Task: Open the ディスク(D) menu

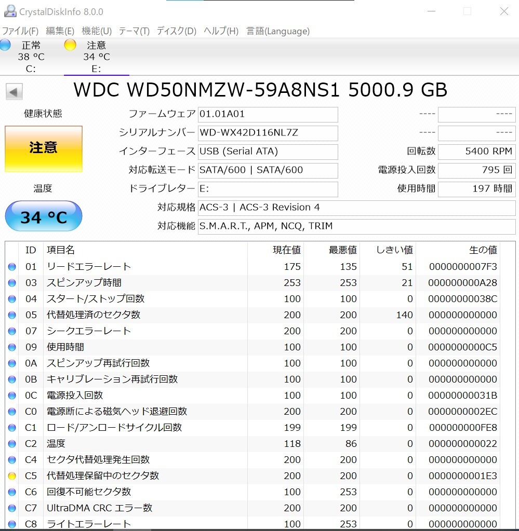Action: point(177,31)
